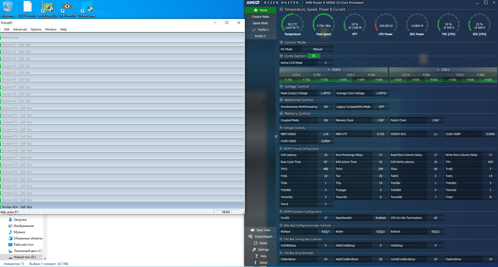Click the Settings gear icon in Ryzen Master

coord(254,250)
